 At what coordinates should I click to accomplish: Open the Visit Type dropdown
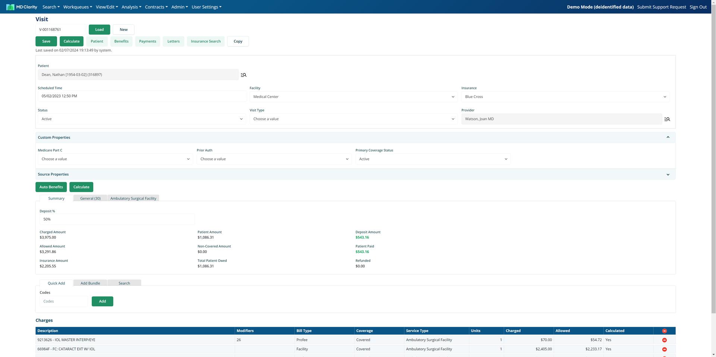354,119
